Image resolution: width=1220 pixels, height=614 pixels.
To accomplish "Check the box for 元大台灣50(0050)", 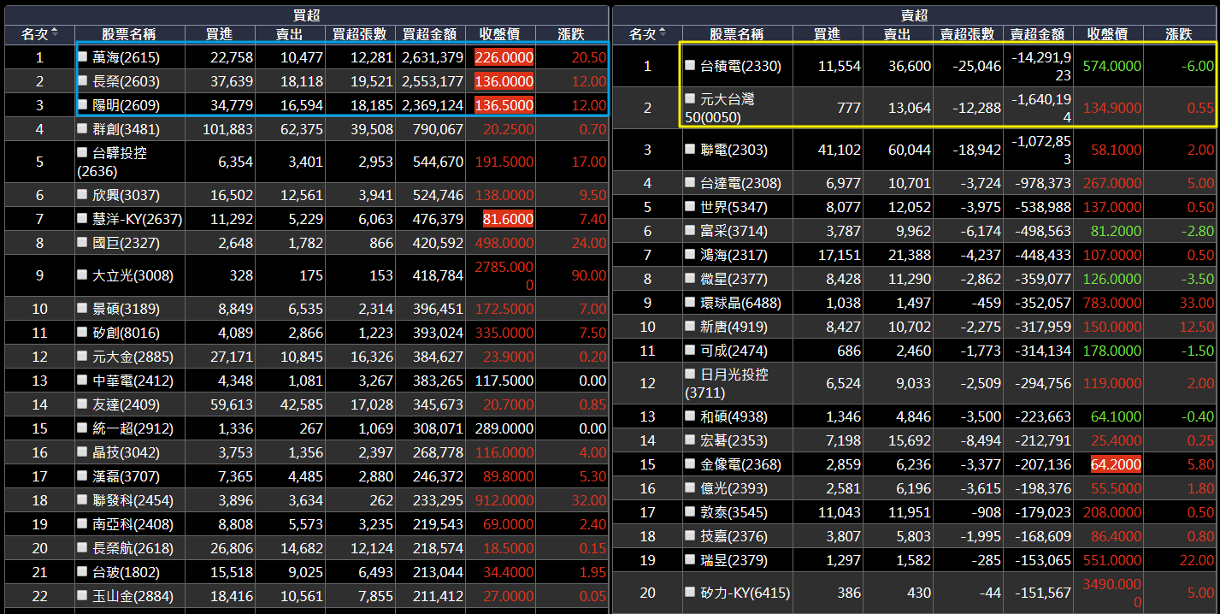I will click(x=690, y=100).
